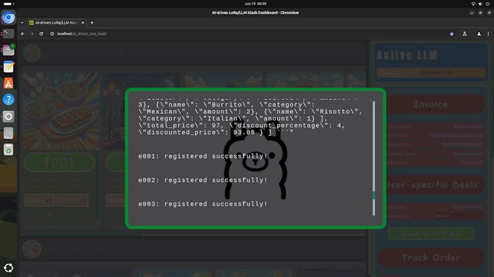Image resolution: width=494 pixels, height=277 pixels.
Task: Open the Text Editor dock icon
Action: (9, 67)
